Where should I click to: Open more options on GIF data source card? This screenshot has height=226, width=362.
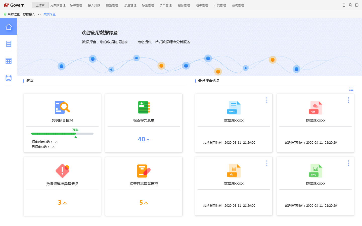point(348,100)
